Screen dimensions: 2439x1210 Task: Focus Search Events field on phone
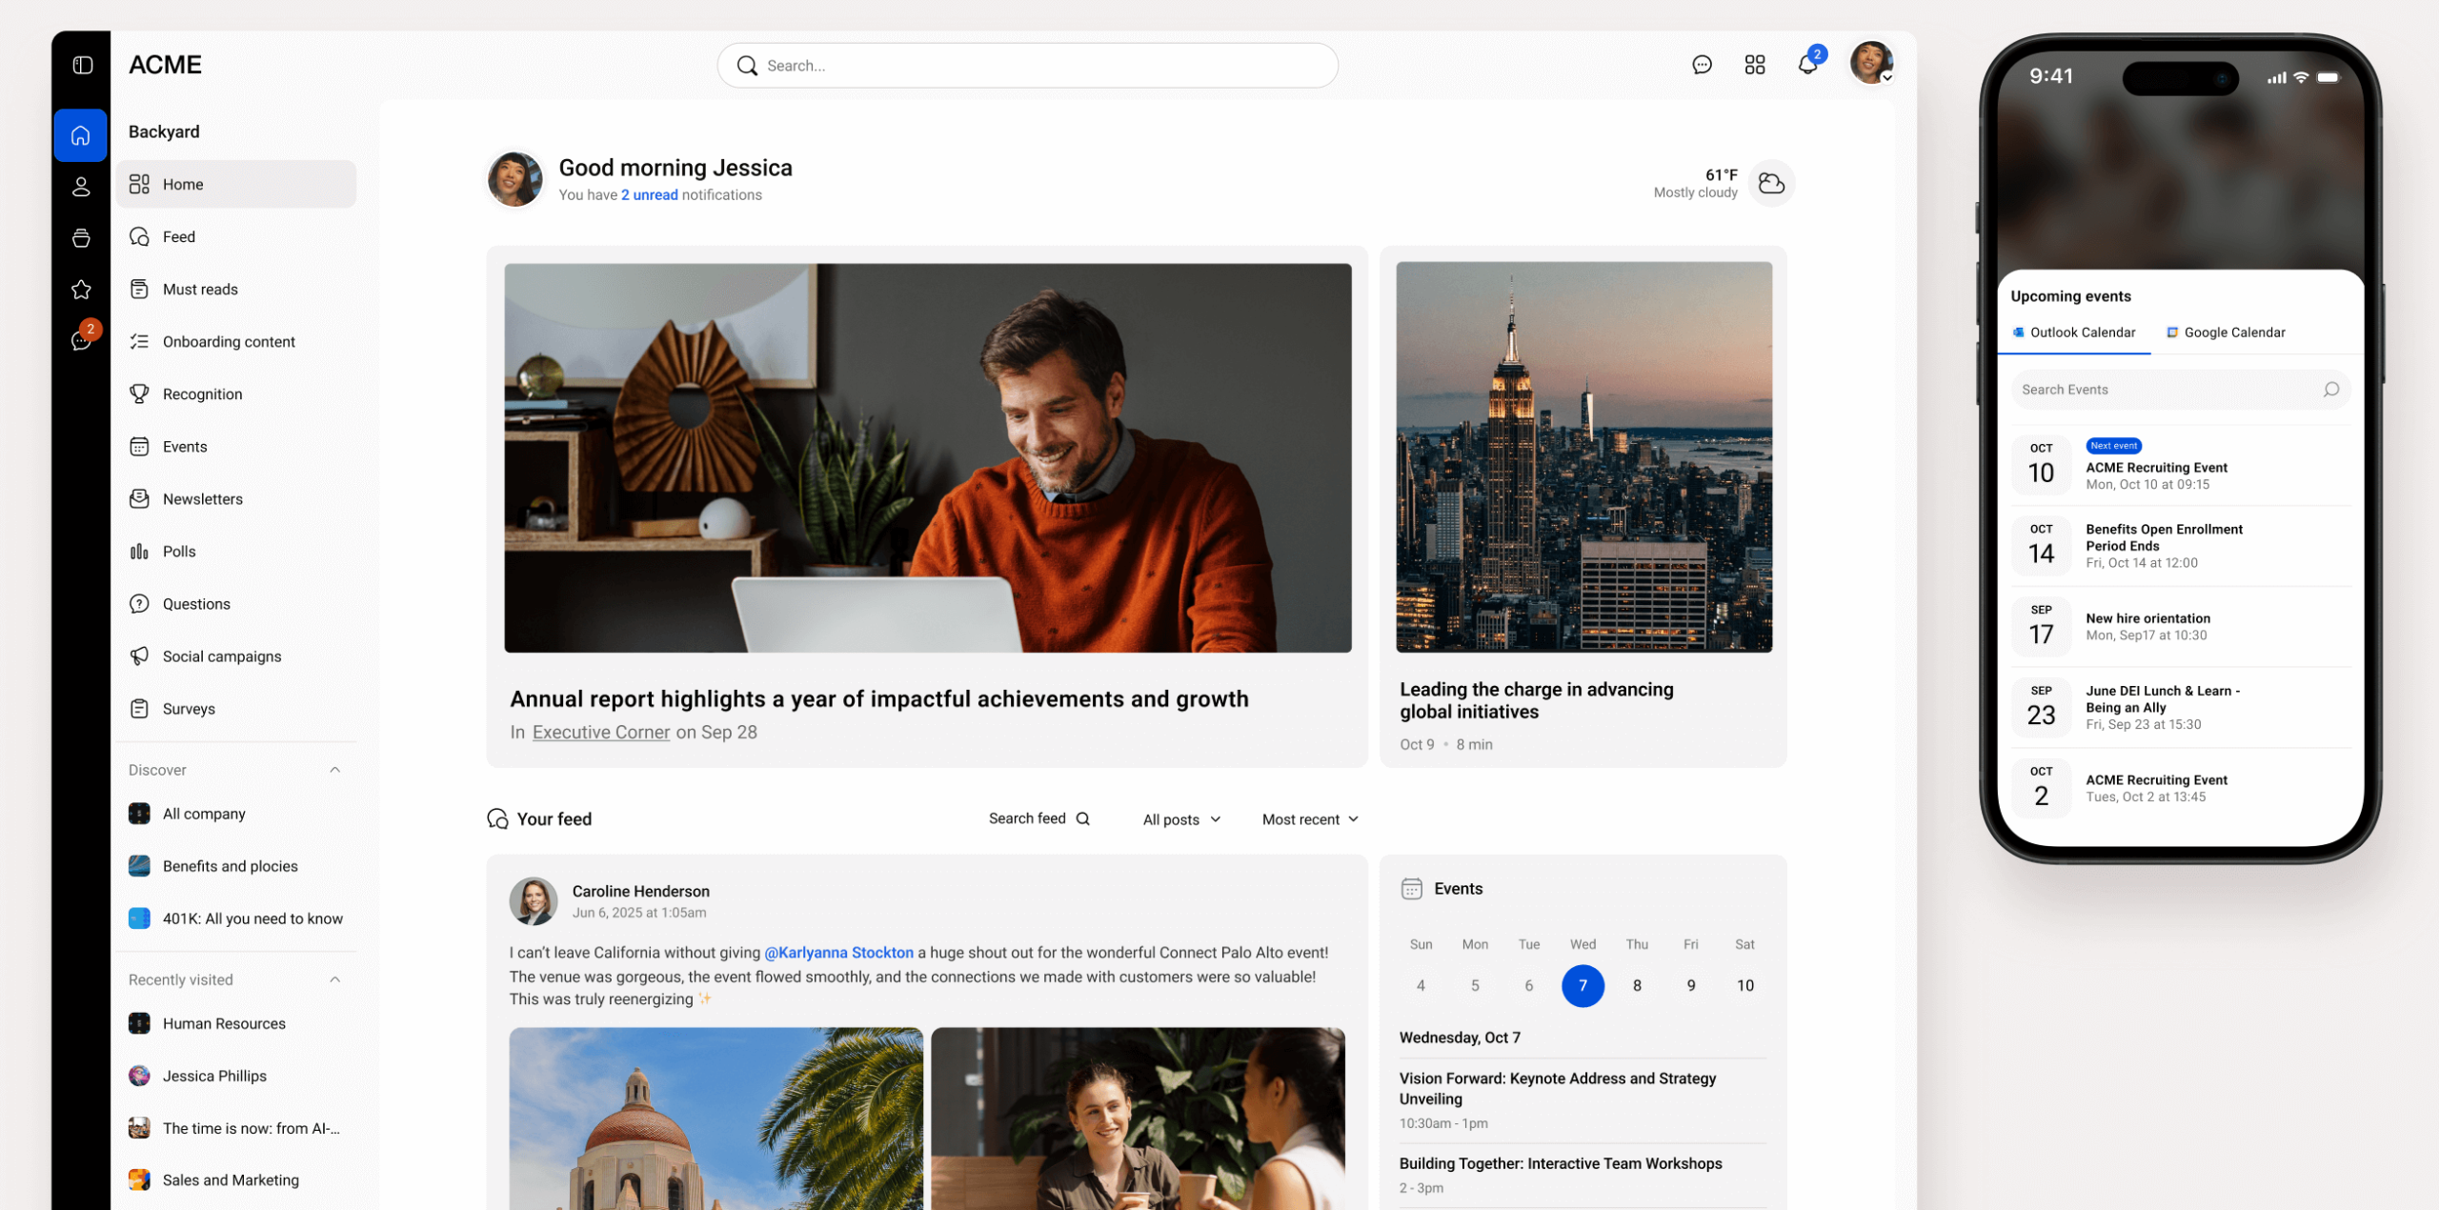tap(2180, 390)
